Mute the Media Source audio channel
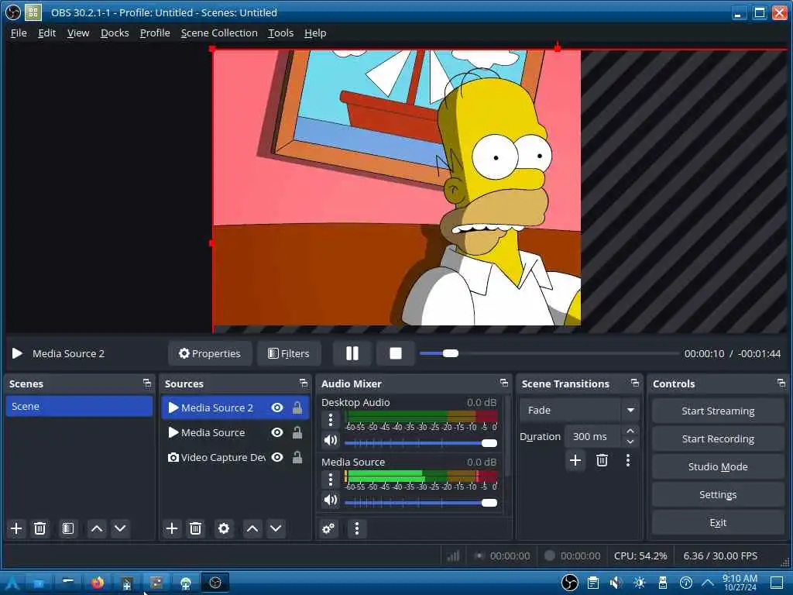Image resolution: width=793 pixels, height=595 pixels. [330, 500]
